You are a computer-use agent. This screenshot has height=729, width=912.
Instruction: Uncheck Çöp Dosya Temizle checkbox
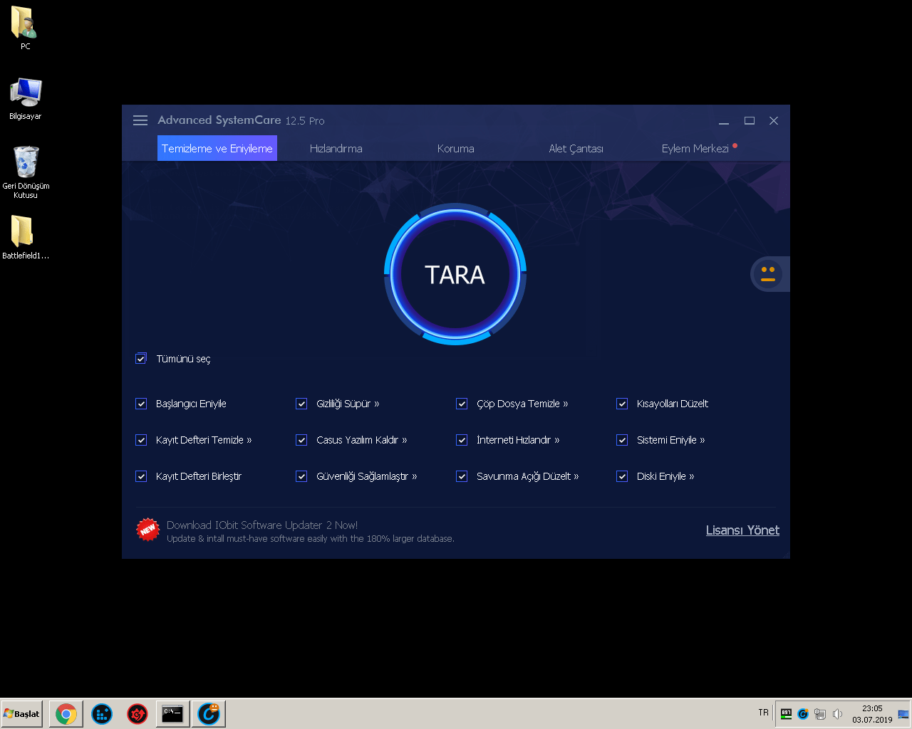click(462, 404)
